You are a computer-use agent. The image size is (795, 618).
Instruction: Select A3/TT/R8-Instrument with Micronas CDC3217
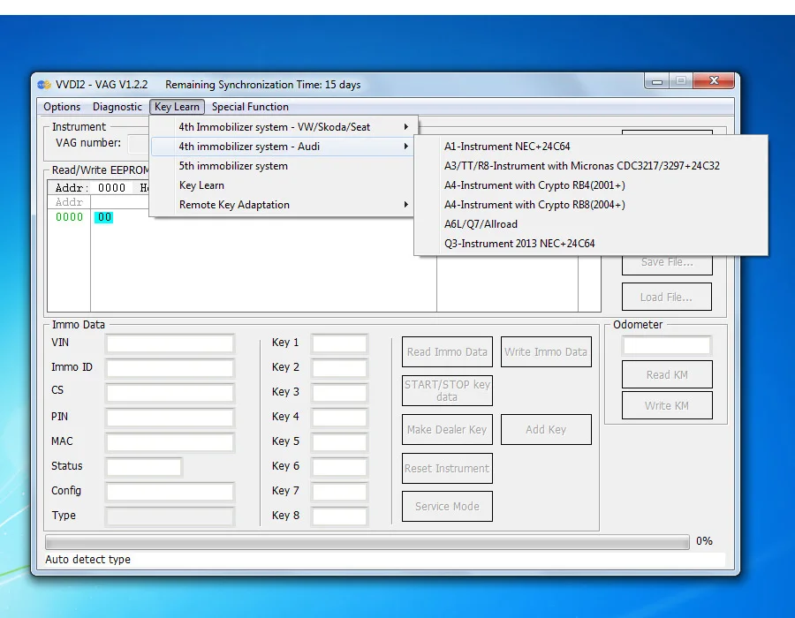coord(591,166)
